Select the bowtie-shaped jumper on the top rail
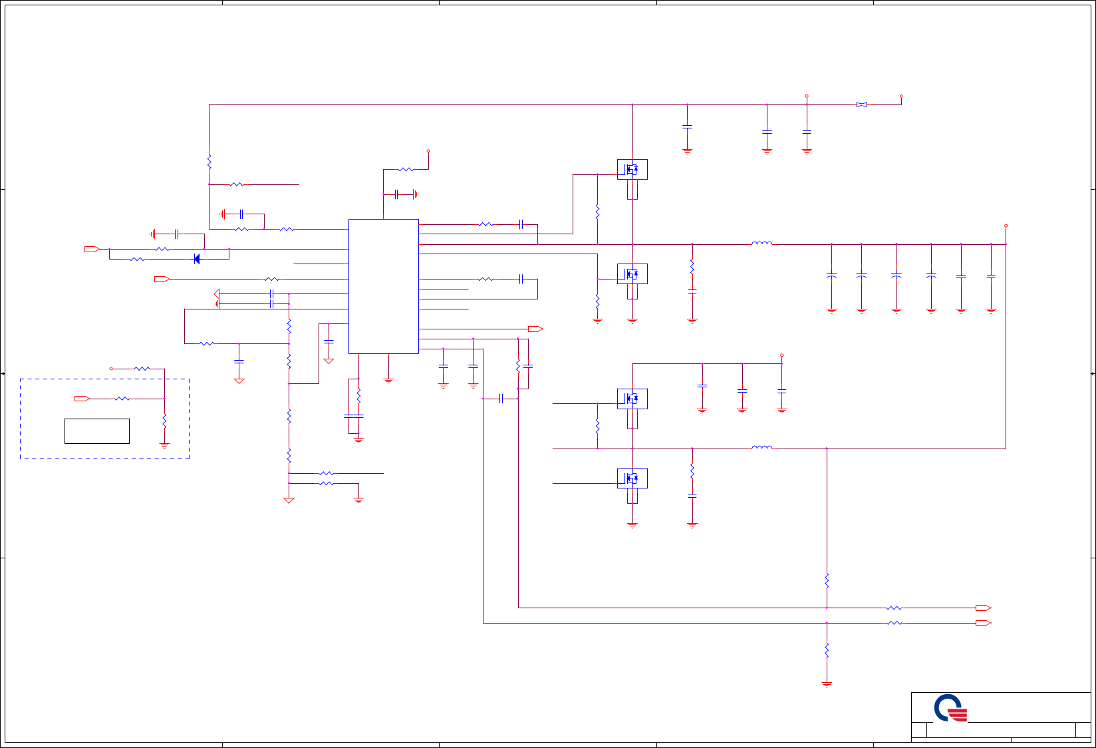The image size is (1096, 748). coord(862,104)
